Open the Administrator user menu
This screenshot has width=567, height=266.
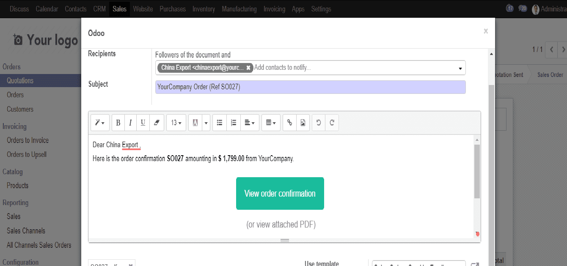pyautogui.click(x=549, y=9)
